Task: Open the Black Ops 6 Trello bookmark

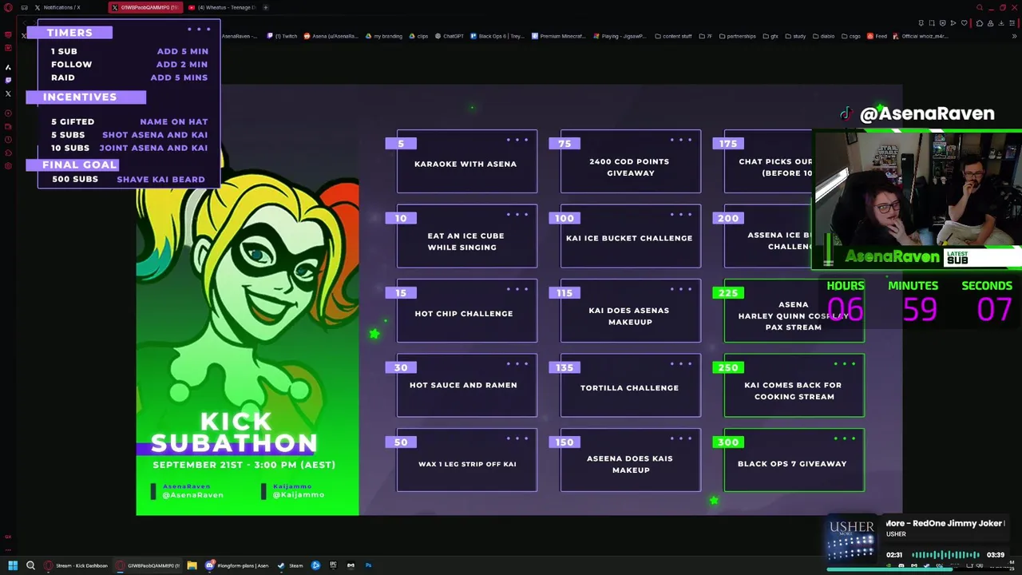Action: pyautogui.click(x=497, y=36)
